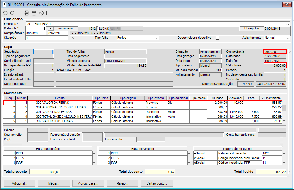Viewport: 294px width, 190px height.
Task: Click the Evento column header in Movimento
Action: click(60, 98)
